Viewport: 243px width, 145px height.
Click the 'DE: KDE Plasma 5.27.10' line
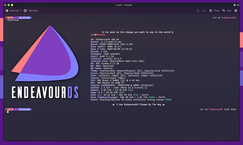[x=105, y=64]
